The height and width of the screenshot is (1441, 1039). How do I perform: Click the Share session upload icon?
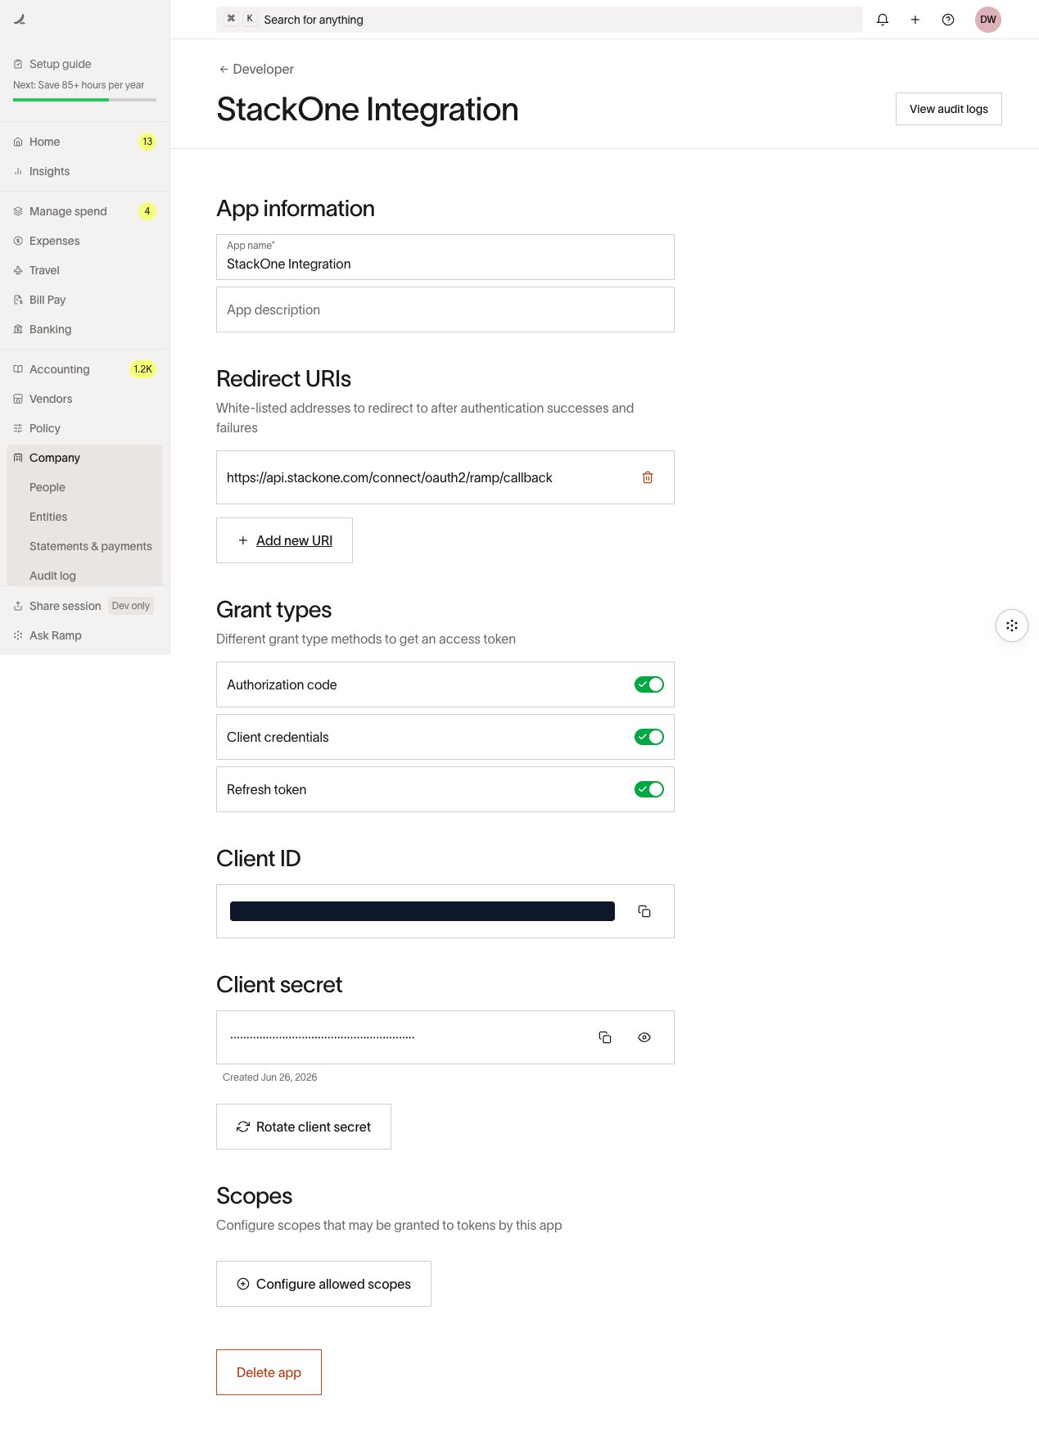point(18,606)
